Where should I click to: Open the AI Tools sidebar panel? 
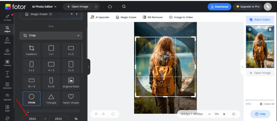7,18
